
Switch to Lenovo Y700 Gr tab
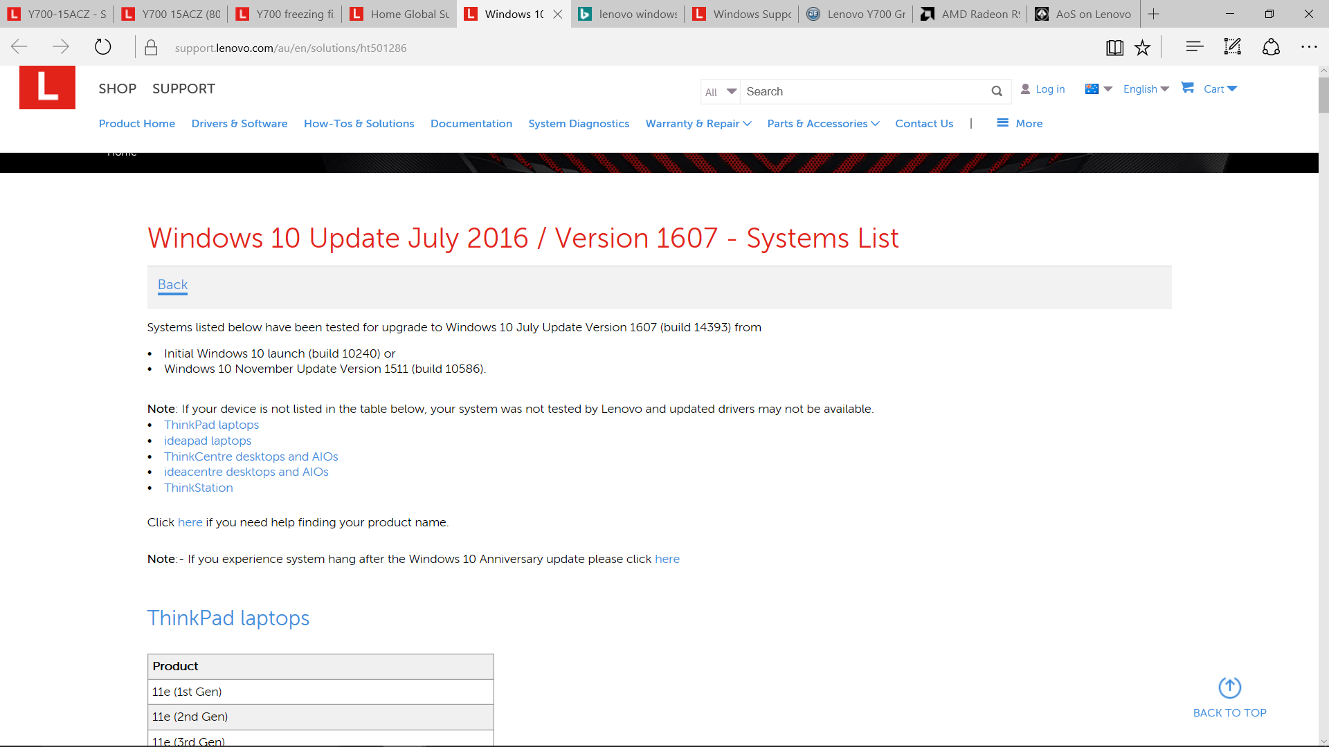(x=856, y=14)
